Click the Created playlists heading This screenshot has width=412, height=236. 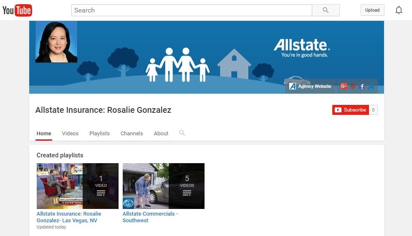click(x=60, y=155)
